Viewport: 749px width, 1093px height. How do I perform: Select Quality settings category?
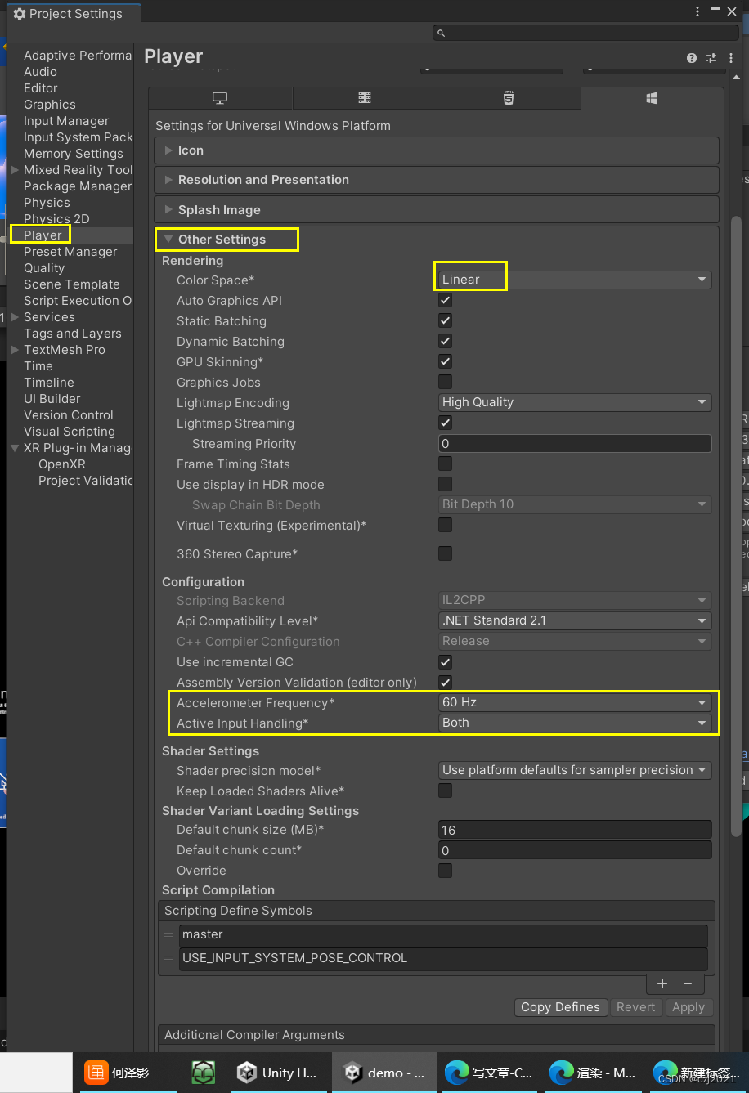click(x=44, y=268)
